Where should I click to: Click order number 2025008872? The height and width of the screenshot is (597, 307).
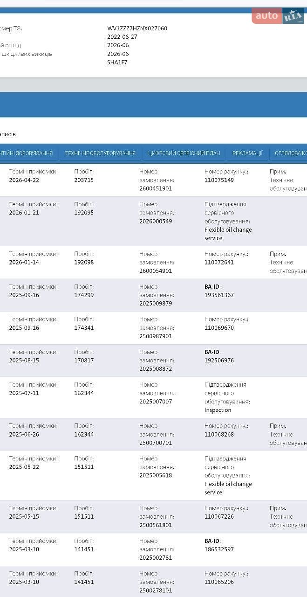pos(156,369)
